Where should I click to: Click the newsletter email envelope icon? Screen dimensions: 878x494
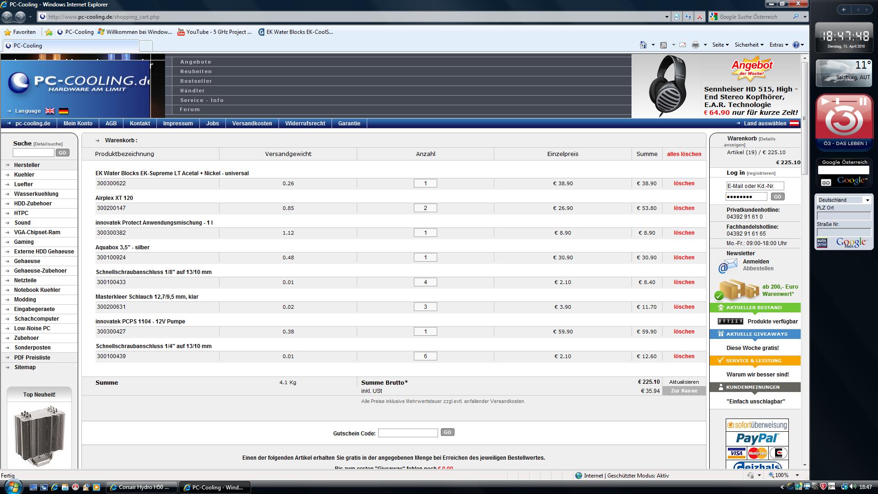click(x=728, y=265)
